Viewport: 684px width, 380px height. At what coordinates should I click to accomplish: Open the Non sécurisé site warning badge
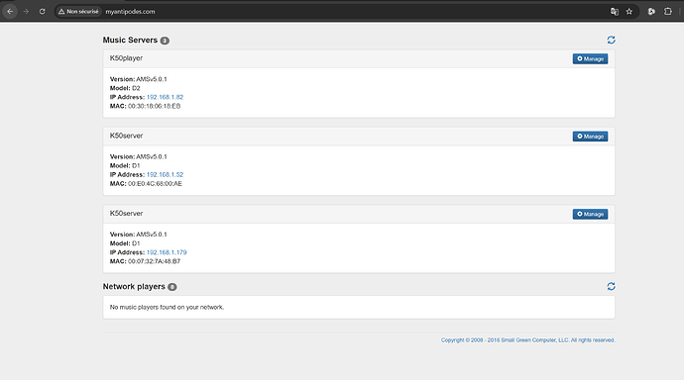[x=79, y=11]
